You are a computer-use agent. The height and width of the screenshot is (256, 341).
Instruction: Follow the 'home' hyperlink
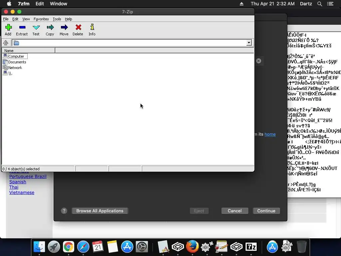(270, 134)
